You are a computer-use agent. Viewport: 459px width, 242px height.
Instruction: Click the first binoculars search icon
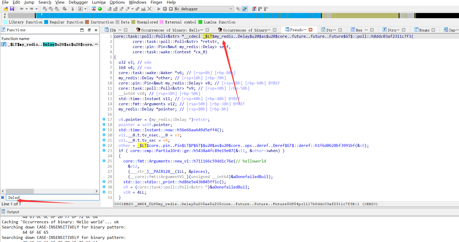(45, 9)
